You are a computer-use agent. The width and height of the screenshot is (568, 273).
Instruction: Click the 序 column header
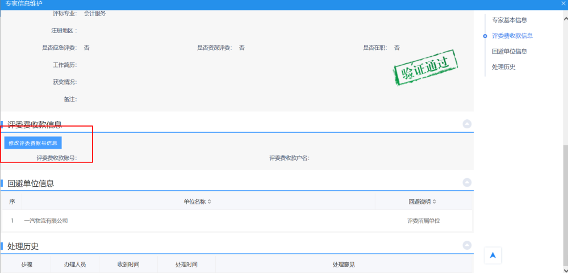12,202
